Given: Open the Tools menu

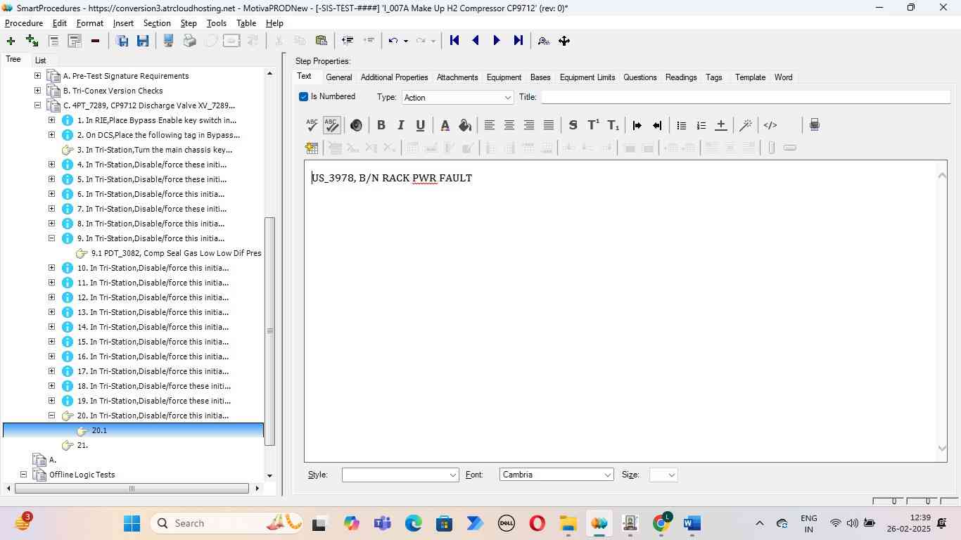Looking at the screenshot, I should (x=216, y=23).
